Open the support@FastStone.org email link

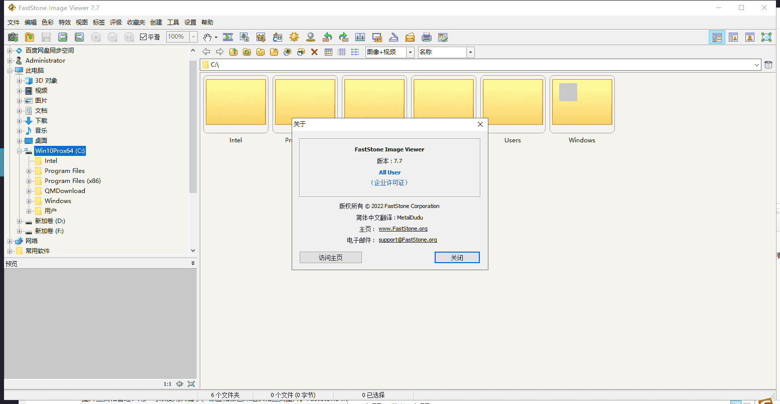[x=408, y=240]
